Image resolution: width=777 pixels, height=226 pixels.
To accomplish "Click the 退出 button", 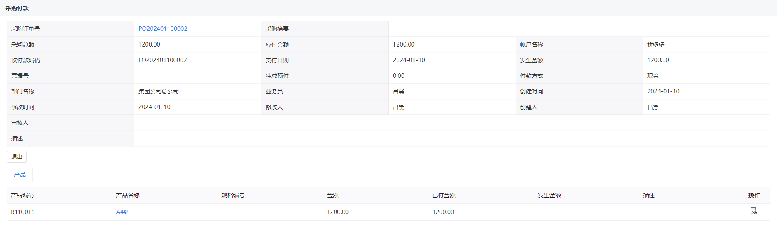I will pos(17,157).
